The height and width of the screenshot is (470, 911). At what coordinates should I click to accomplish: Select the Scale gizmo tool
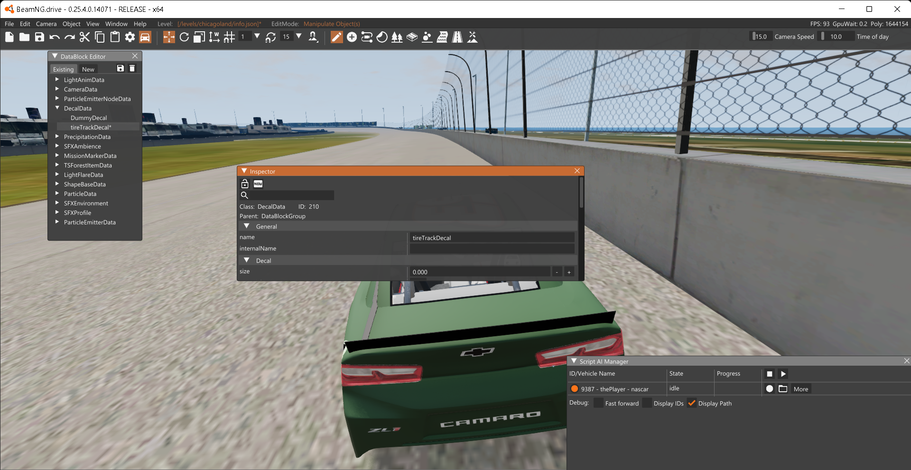coord(199,37)
